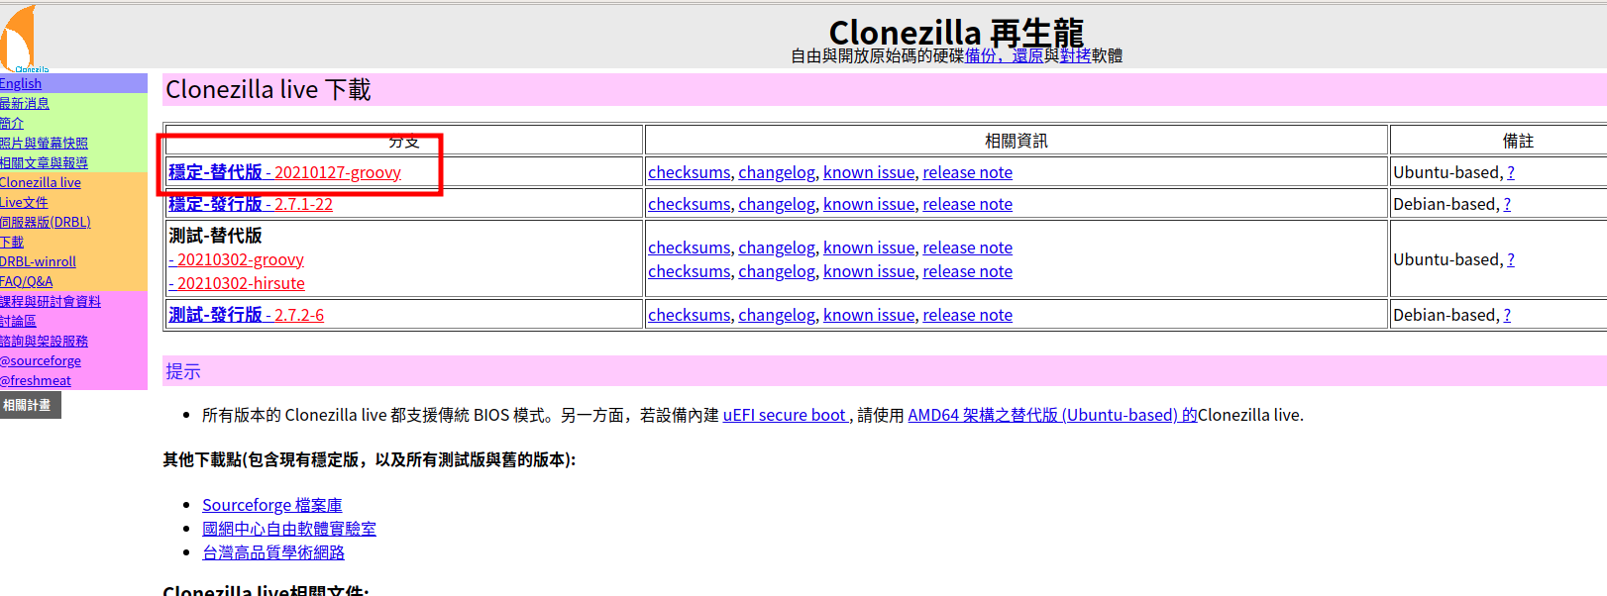Open the uEFI secure boot link
Viewport: 1607px width, 596px height.
click(786, 415)
